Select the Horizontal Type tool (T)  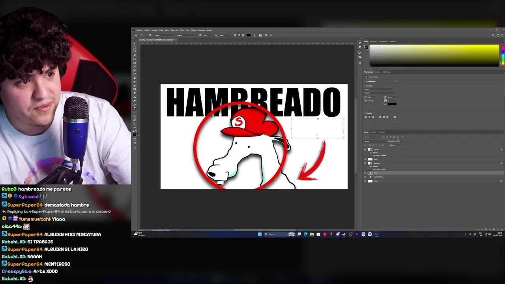tap(135, 108)
